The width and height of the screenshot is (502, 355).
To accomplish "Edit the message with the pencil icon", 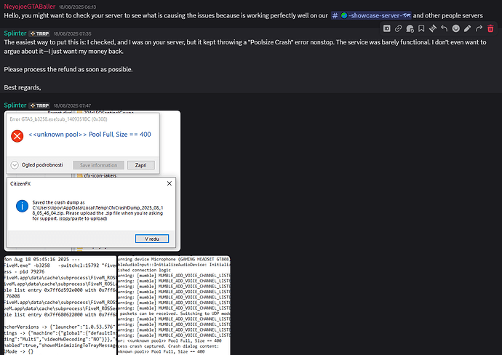I will 467,28.
